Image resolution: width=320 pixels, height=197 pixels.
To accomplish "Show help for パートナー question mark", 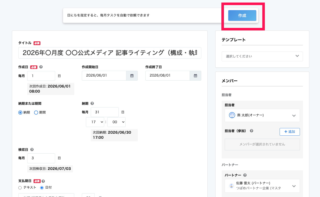I will pyautogui.click(x=245, y=175).
